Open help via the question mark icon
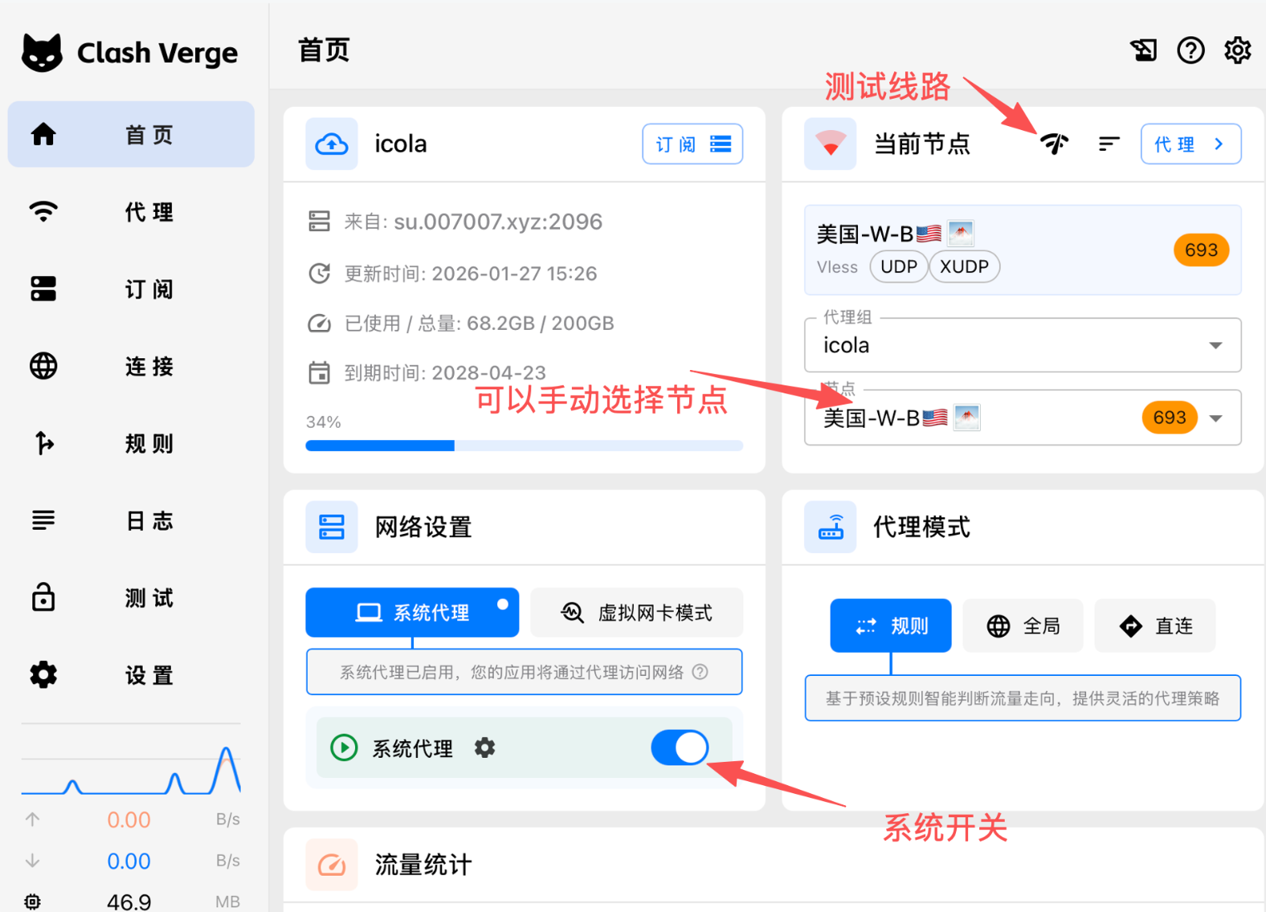The image size is (1266, 912). [x=1190, y=51]
